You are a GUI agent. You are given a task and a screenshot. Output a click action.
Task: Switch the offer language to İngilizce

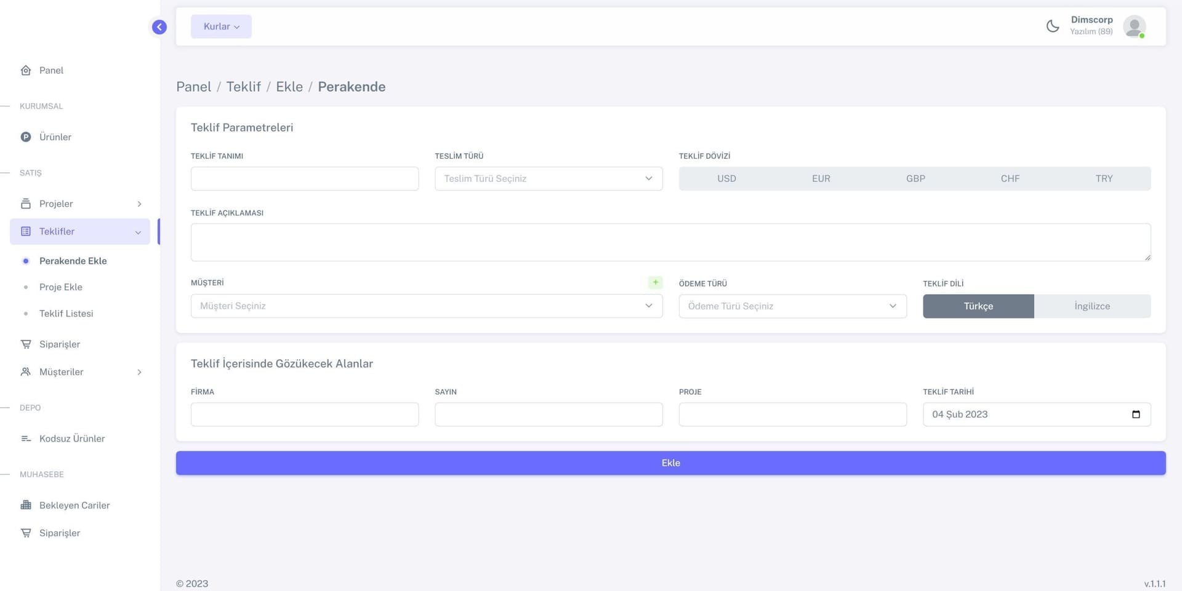pyautogui.click(x=1092, y=306)
